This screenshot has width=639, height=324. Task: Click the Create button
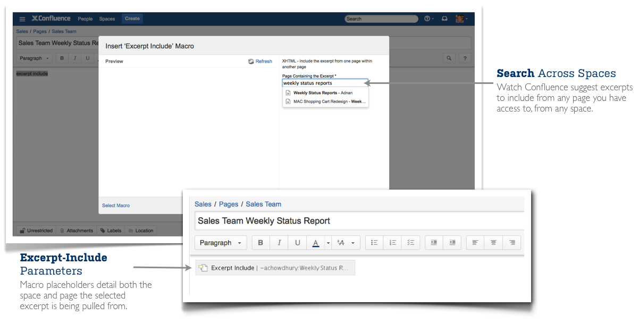click(x=132, y=19)
